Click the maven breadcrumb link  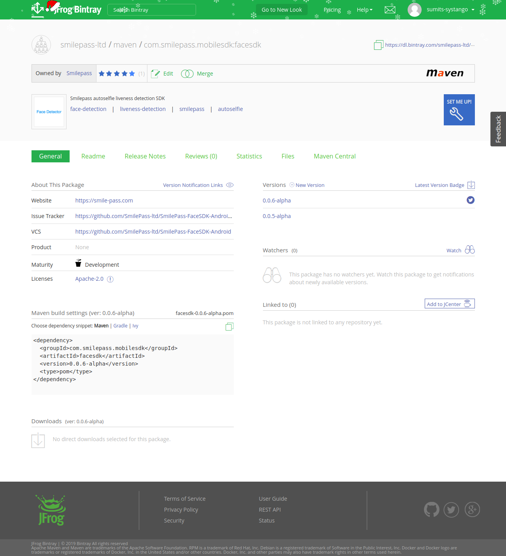(125, 45)
